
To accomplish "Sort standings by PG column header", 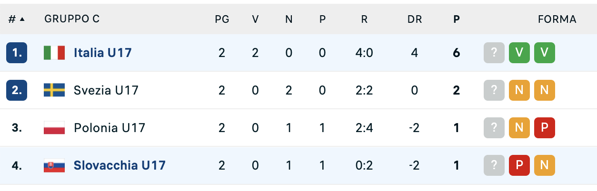I will [x=222, y=19].
